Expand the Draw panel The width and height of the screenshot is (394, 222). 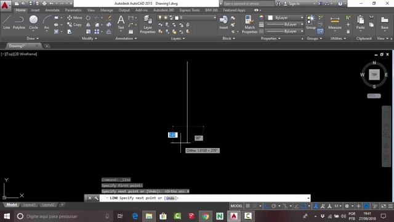(33, 38)
